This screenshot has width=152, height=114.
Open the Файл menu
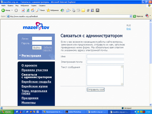tap(3, 5)
